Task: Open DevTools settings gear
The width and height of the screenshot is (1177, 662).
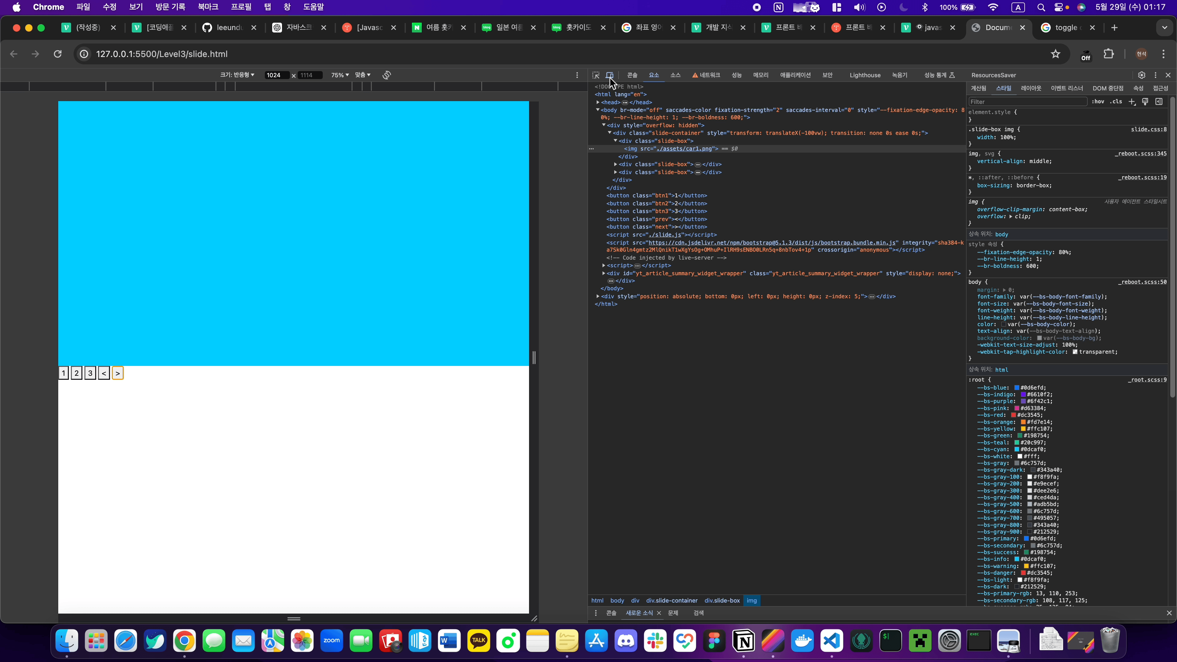Action: tap(1141, 75)
